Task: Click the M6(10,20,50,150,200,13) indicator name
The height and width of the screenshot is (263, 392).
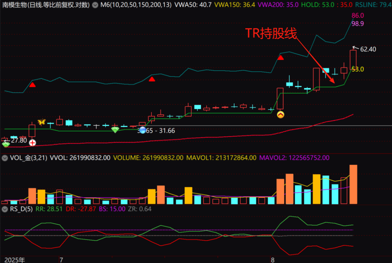Action: tap(136, 5)
